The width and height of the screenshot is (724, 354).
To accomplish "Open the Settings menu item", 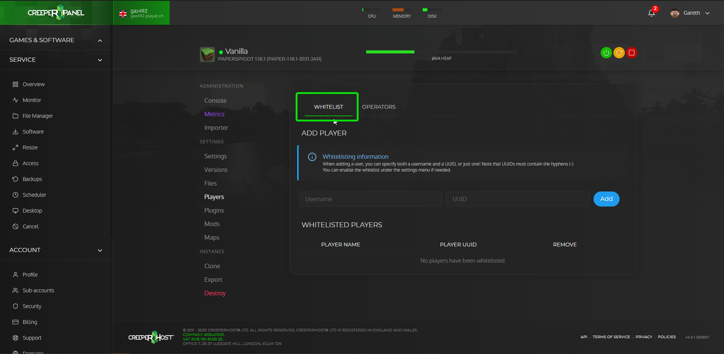I will [215, 156].
